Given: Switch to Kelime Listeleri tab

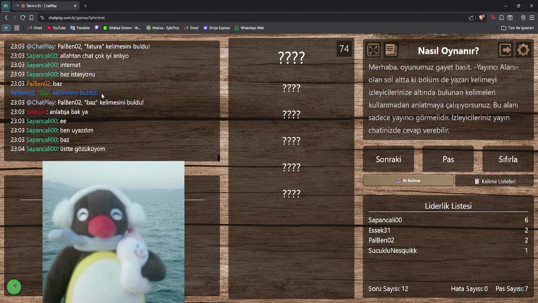Looking at the screenshot, I should click(x=494, y=181).
